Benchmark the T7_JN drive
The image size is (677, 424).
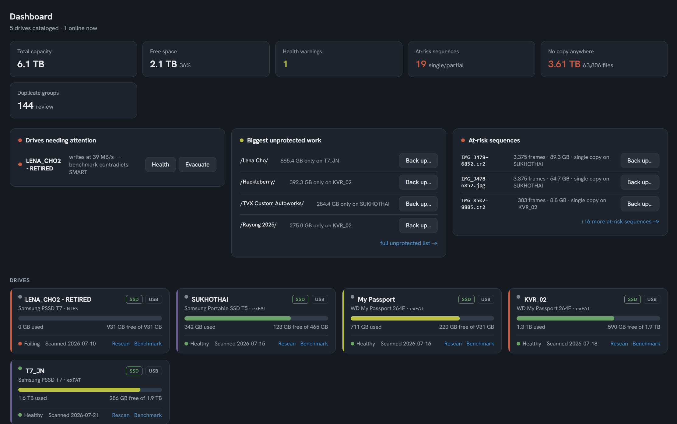148,415
